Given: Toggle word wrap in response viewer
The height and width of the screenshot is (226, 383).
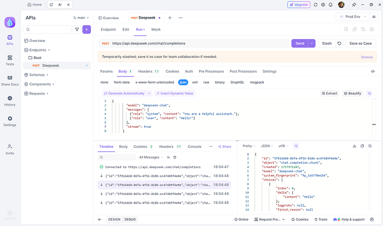Looking at the screenshot, I should [x=296, y=146].
